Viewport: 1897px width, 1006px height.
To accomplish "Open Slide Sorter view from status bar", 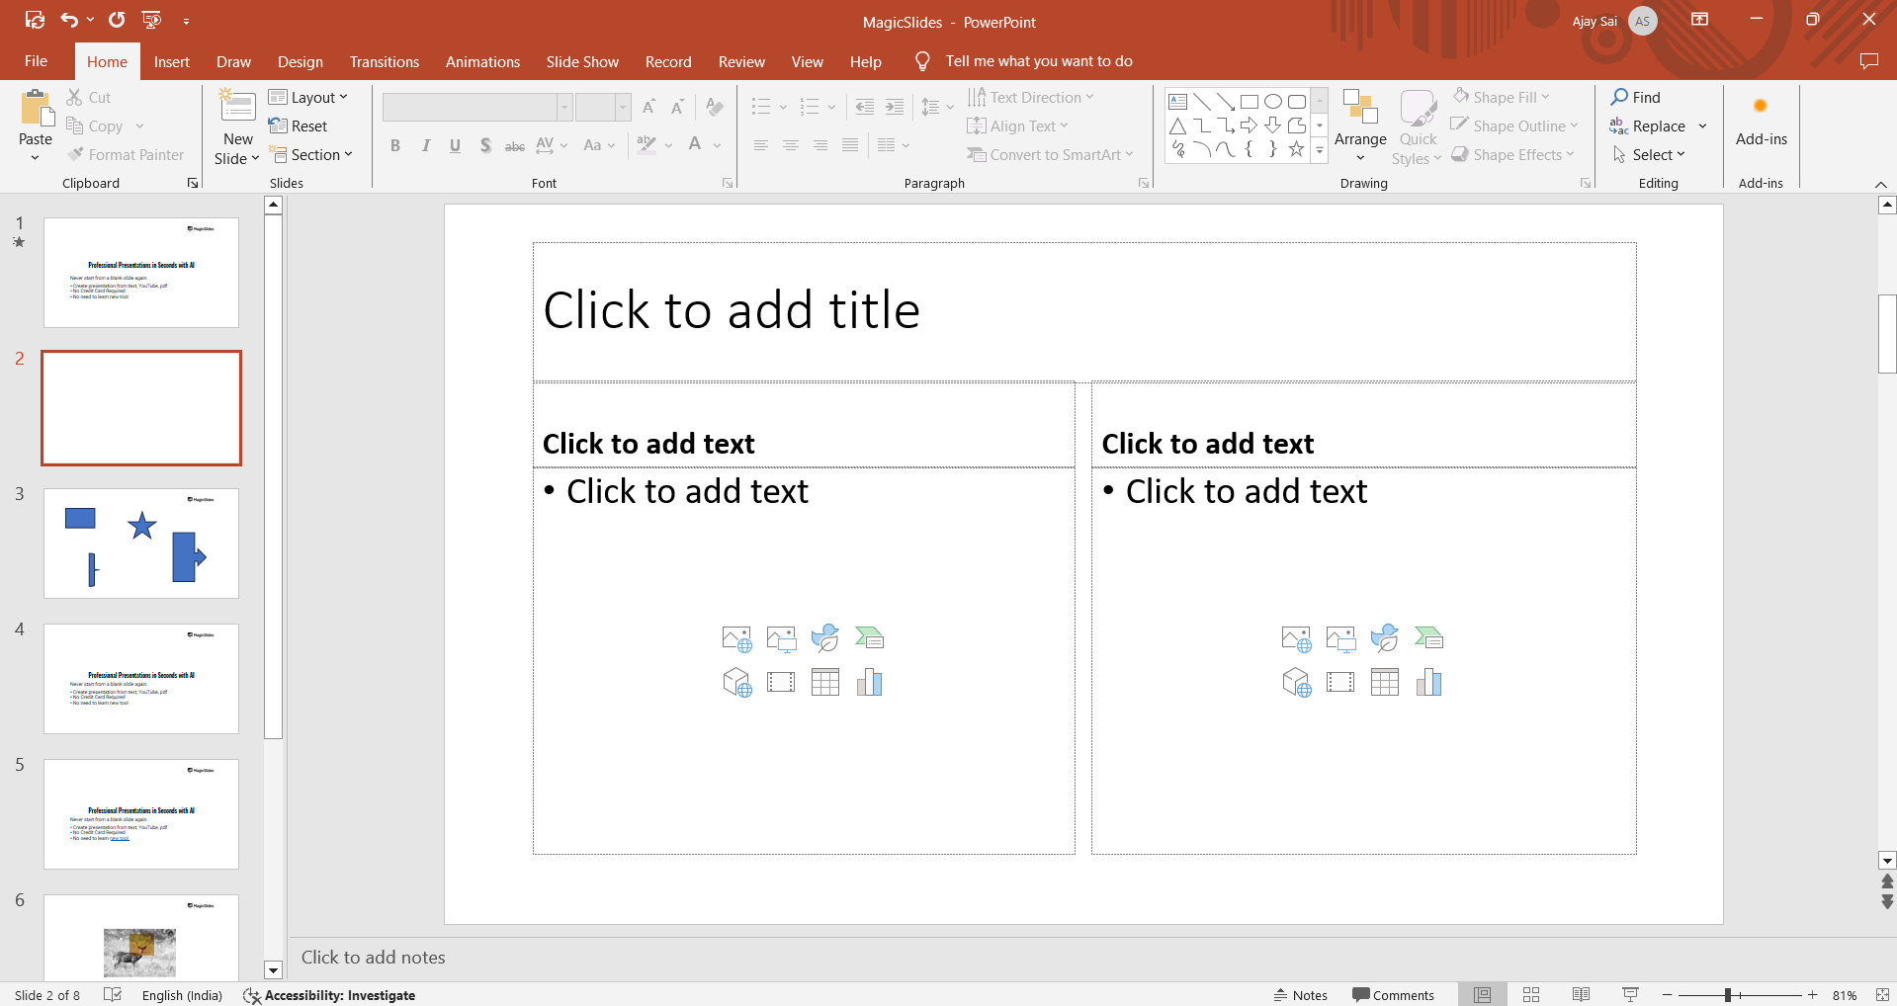I will (x=1531, y=995).
